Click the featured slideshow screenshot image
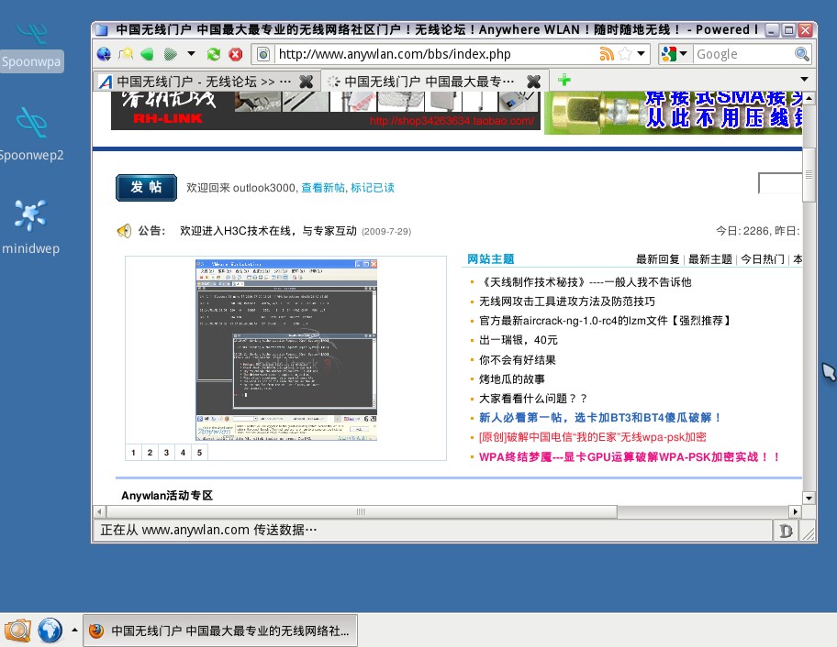This screenshot has height=647, width=837. (286, 350)
